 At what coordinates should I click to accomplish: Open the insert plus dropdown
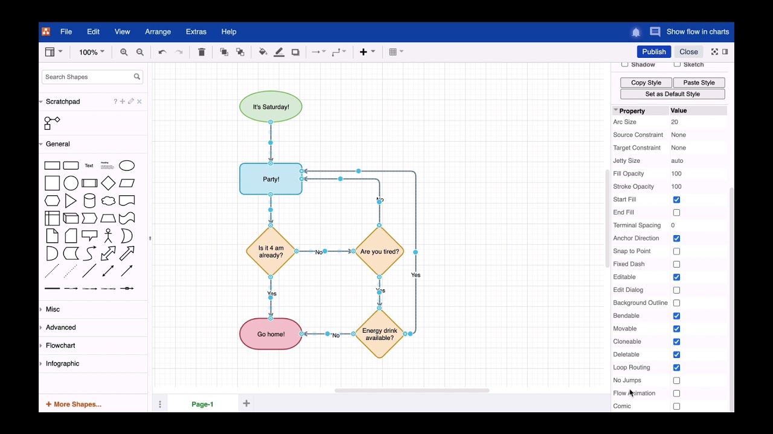click(x=367, y=52)
